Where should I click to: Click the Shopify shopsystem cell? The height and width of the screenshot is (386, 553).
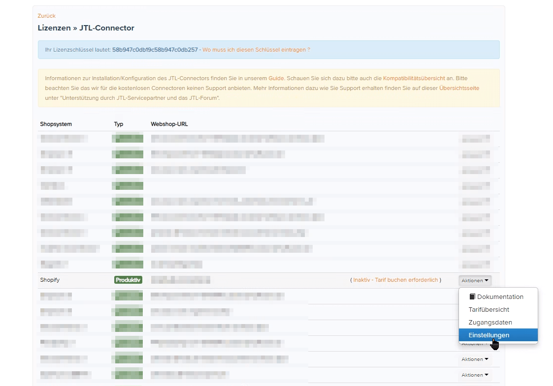[x=50, y=280]
